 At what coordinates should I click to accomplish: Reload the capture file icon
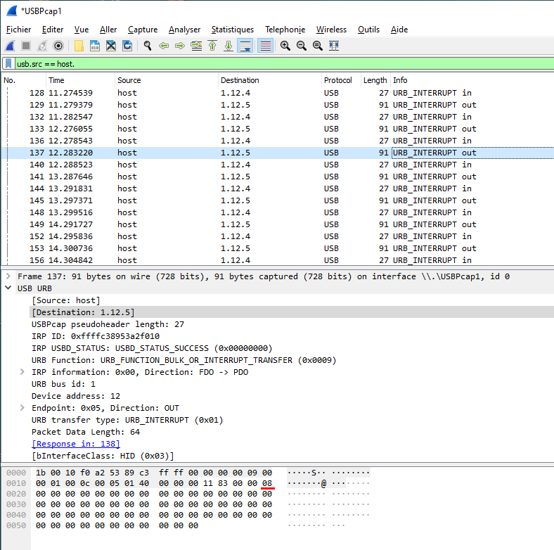coord(127,46)
